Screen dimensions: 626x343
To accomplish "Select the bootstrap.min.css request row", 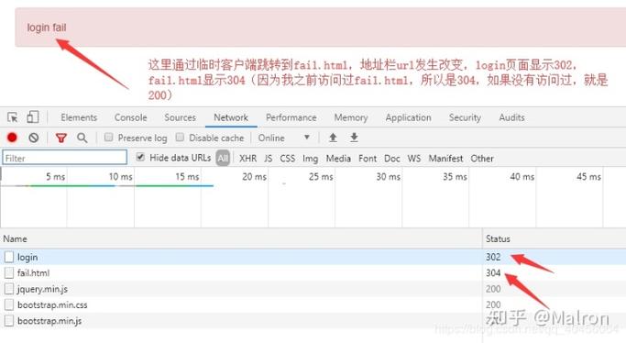I will [313, 304].
